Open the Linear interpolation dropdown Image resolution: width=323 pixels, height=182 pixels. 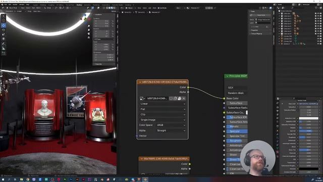[x=163, y=104]
